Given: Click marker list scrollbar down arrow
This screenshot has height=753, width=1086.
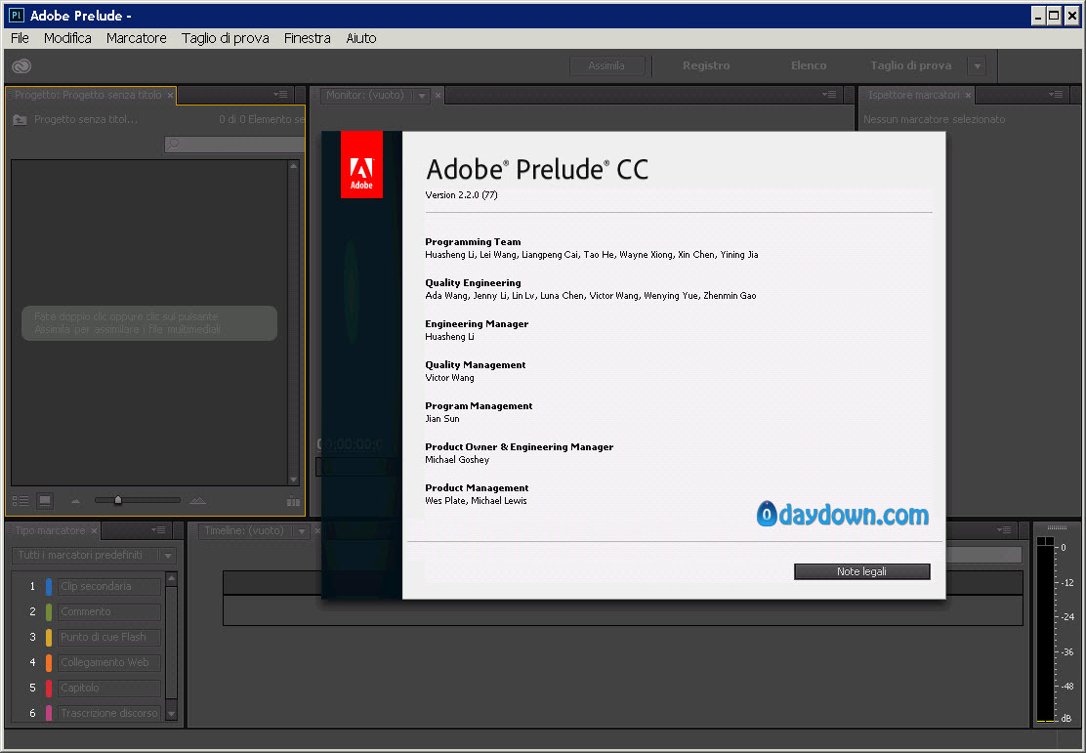Looking at the screenshot, I should coord(171,714).
